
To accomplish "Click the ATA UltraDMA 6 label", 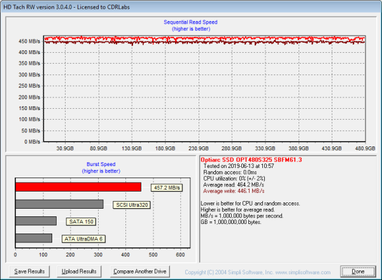I will 83,239.
